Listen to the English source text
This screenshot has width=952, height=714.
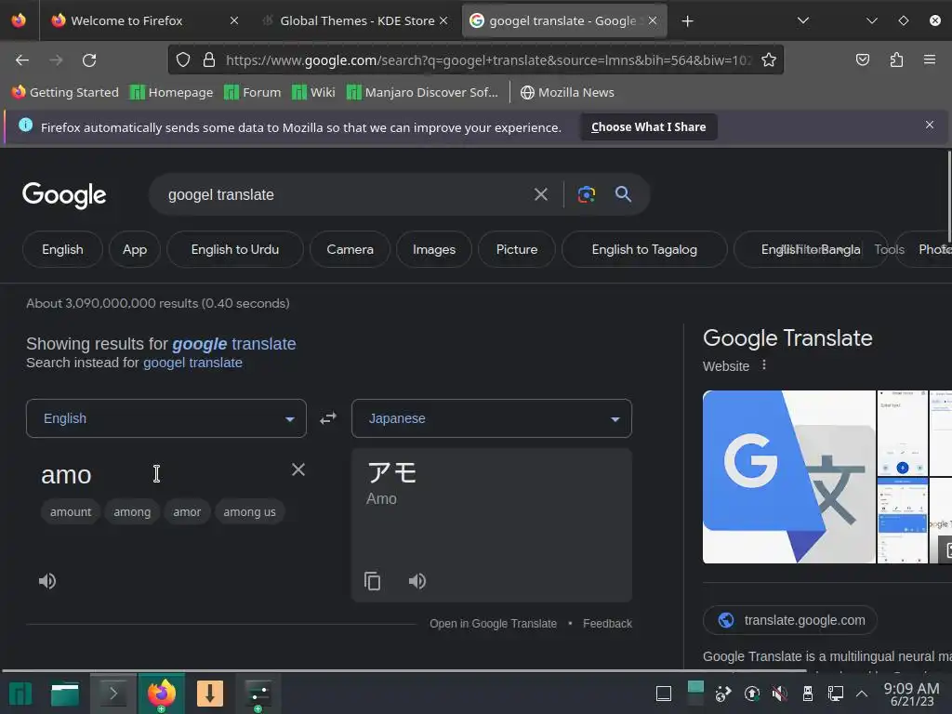point(47,581)
